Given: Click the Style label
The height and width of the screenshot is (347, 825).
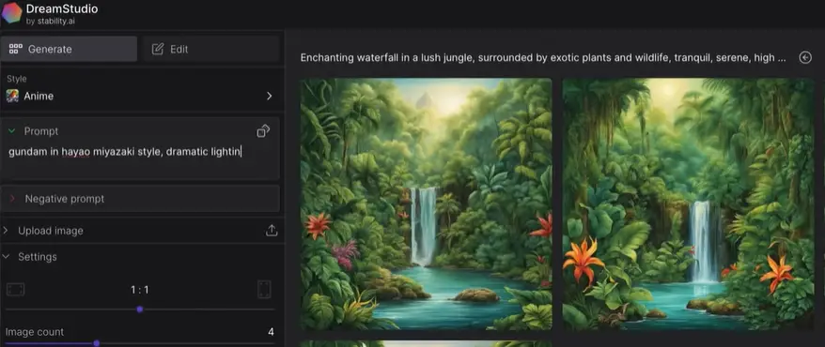Looking at the screenshot, I should pyautogui.click(x=16, y=79).
